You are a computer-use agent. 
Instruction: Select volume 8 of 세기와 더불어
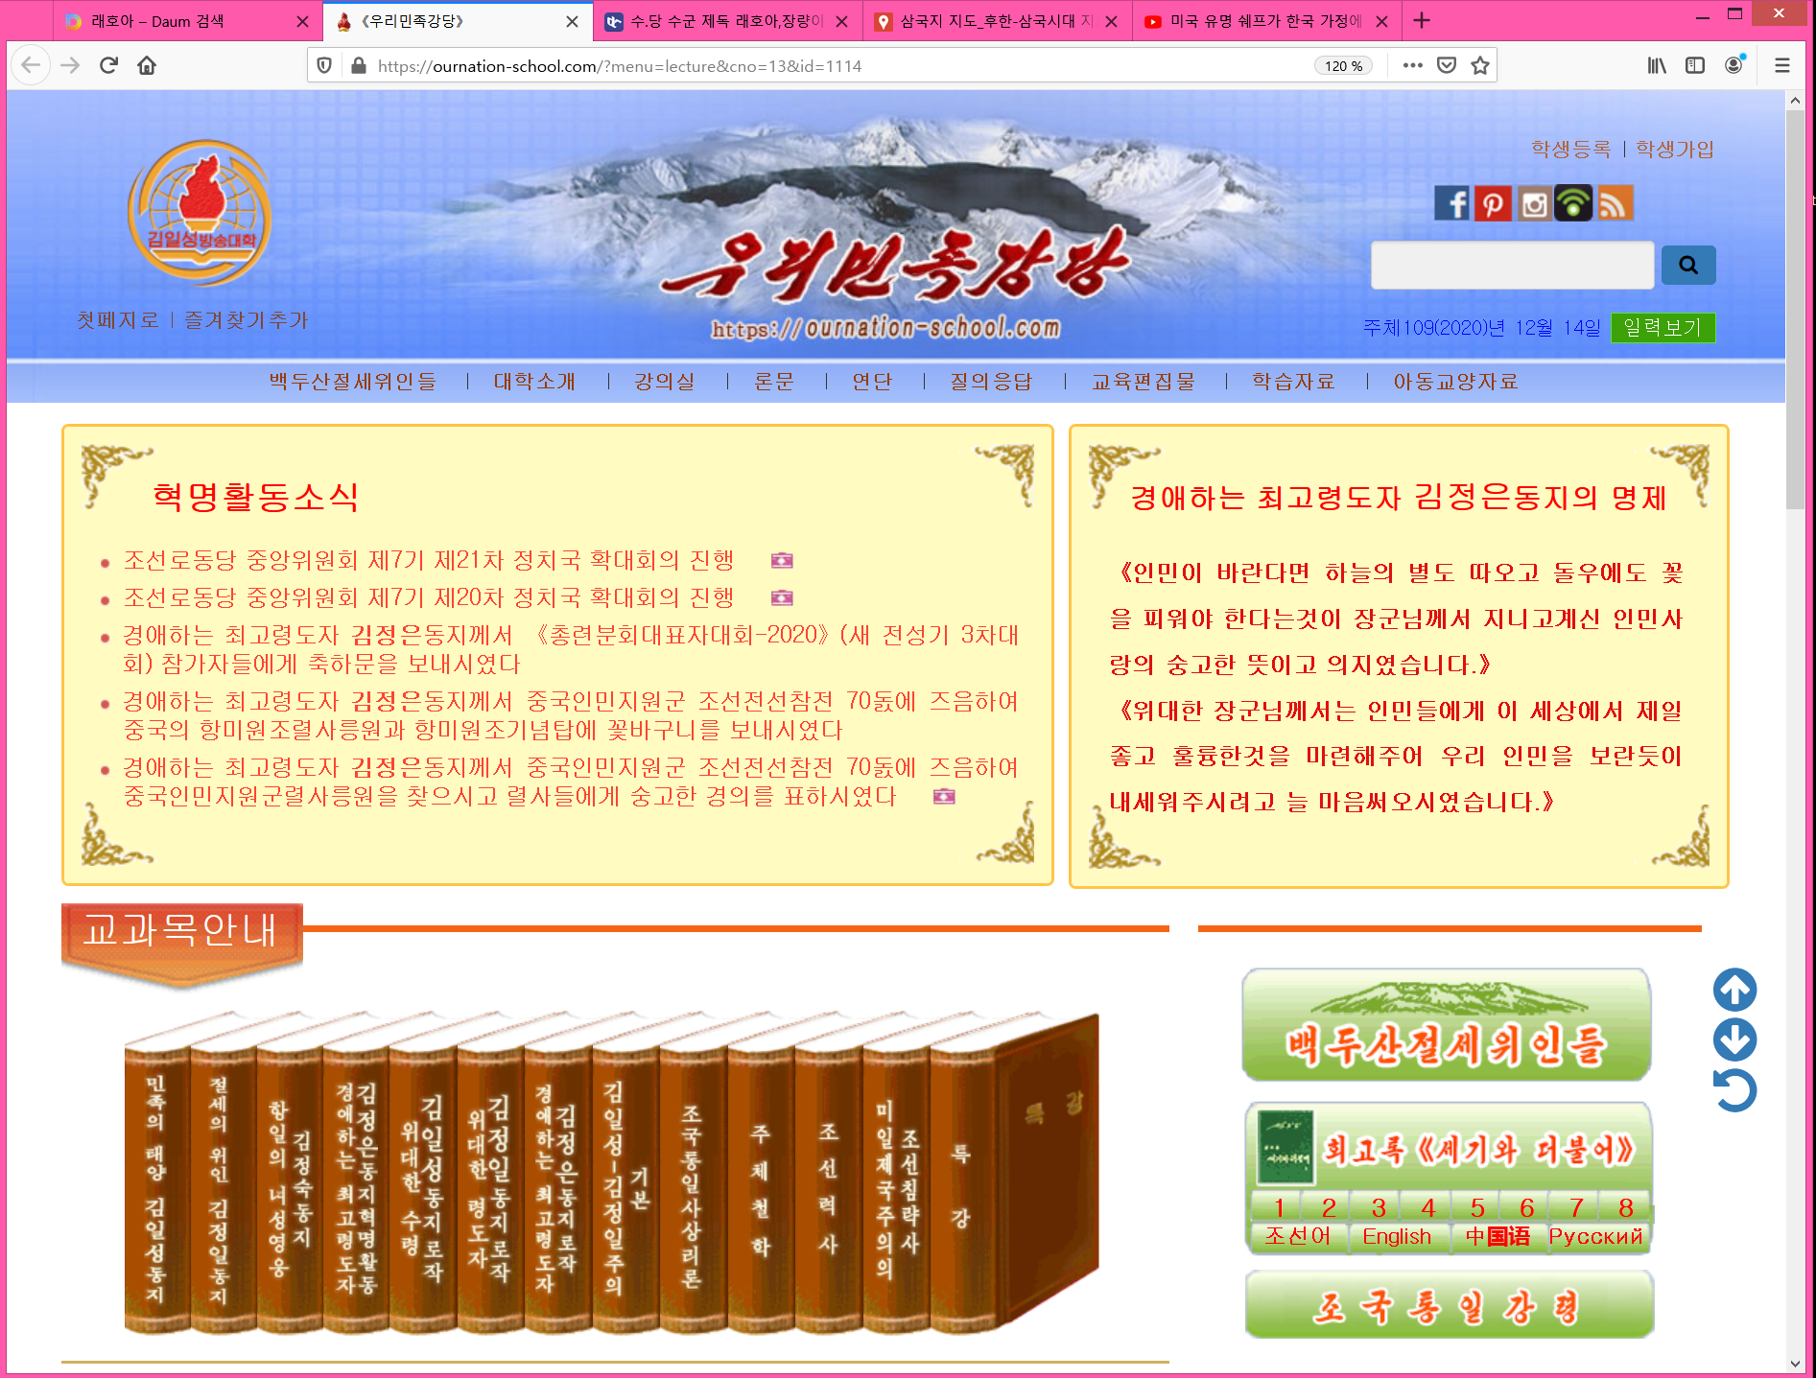pos(1625,1207)
